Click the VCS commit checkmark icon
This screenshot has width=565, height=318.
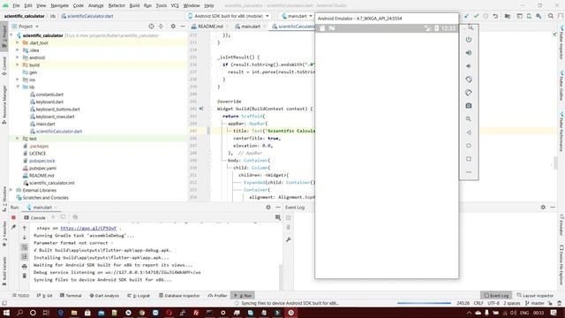tap(476, 16)
